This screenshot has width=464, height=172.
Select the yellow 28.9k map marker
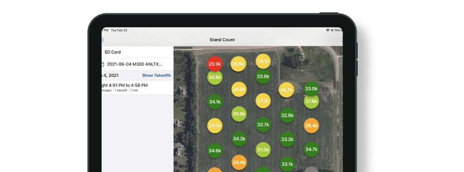click(x=238, y=64)
